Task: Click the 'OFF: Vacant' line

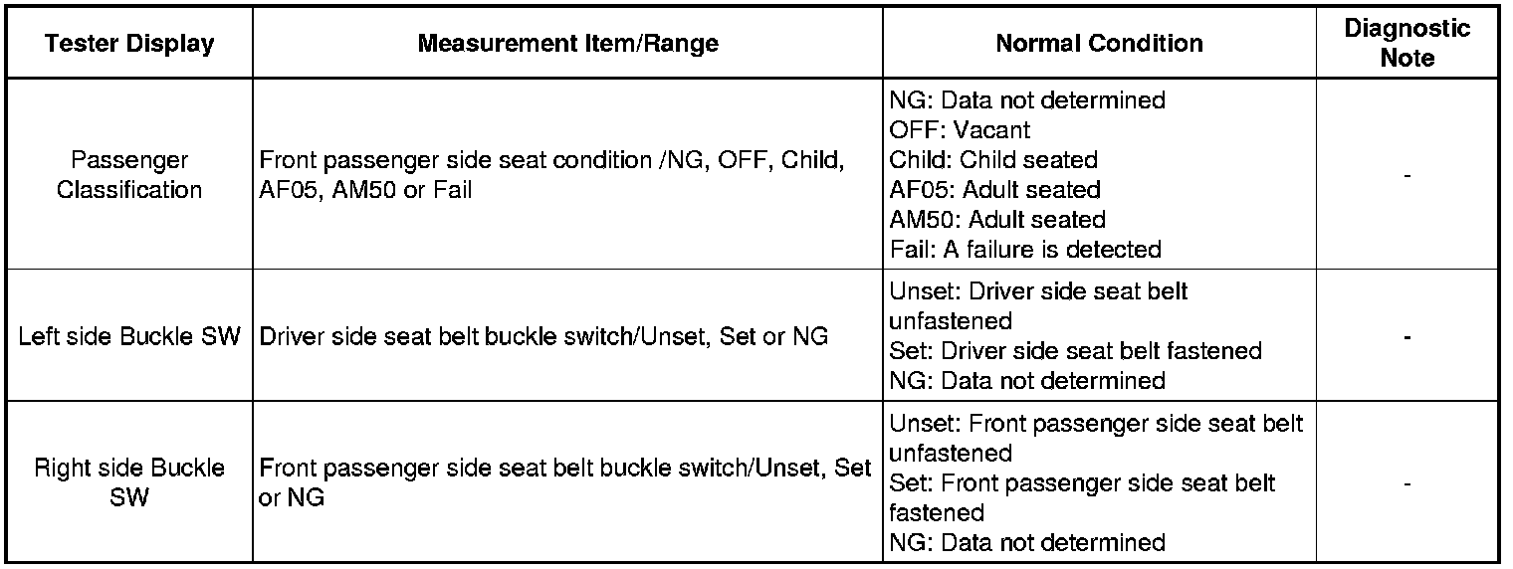Action: coord(960,129)
